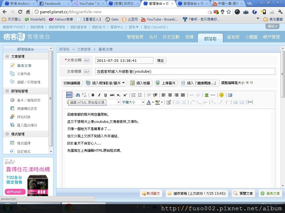This screenshot has width=285, height=213.
Task: Click the page break icon
Action: [x=250, y=102]
